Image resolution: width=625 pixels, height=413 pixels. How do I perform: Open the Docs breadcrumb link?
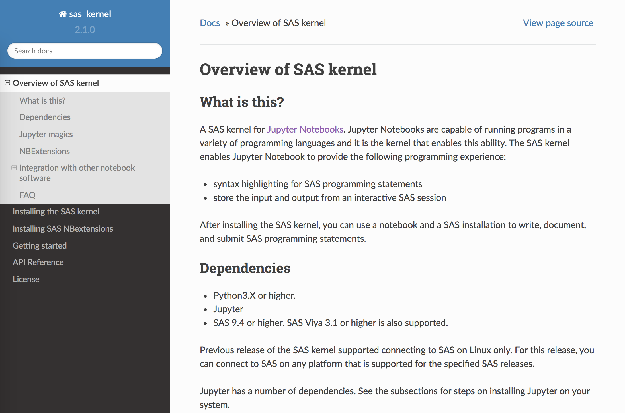coord(210,23)
